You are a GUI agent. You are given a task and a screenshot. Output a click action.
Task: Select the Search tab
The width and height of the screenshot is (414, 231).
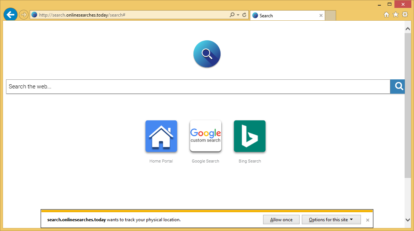point(286,15)
